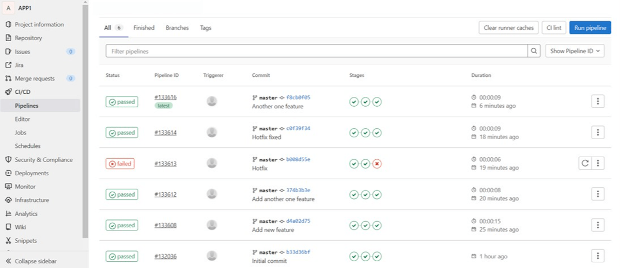The height and width of the screenshot is (268, 620).
Task: Open pipeline ID #133614 link
Action: [165, 133]
